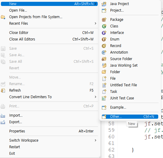Viewport: 163px width, 158px height.
Task: Click the Annotation @ icon
Action: pyautogui.click(x=104, y=52)
